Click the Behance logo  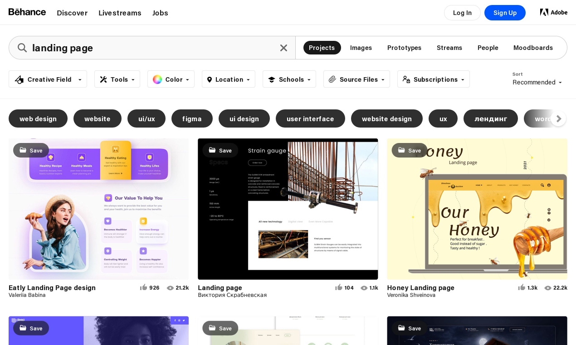click(27, 12)
